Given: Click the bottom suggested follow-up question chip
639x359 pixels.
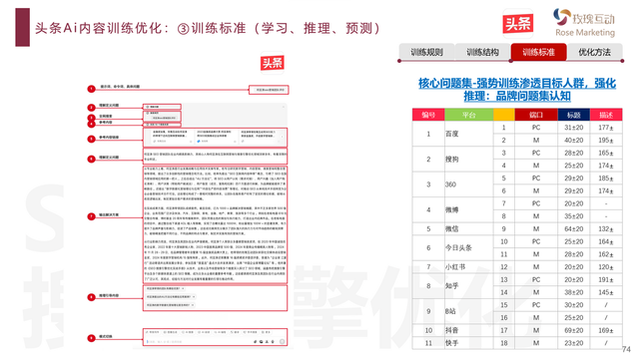Looking at the screenshot, I should pos(171,305).
